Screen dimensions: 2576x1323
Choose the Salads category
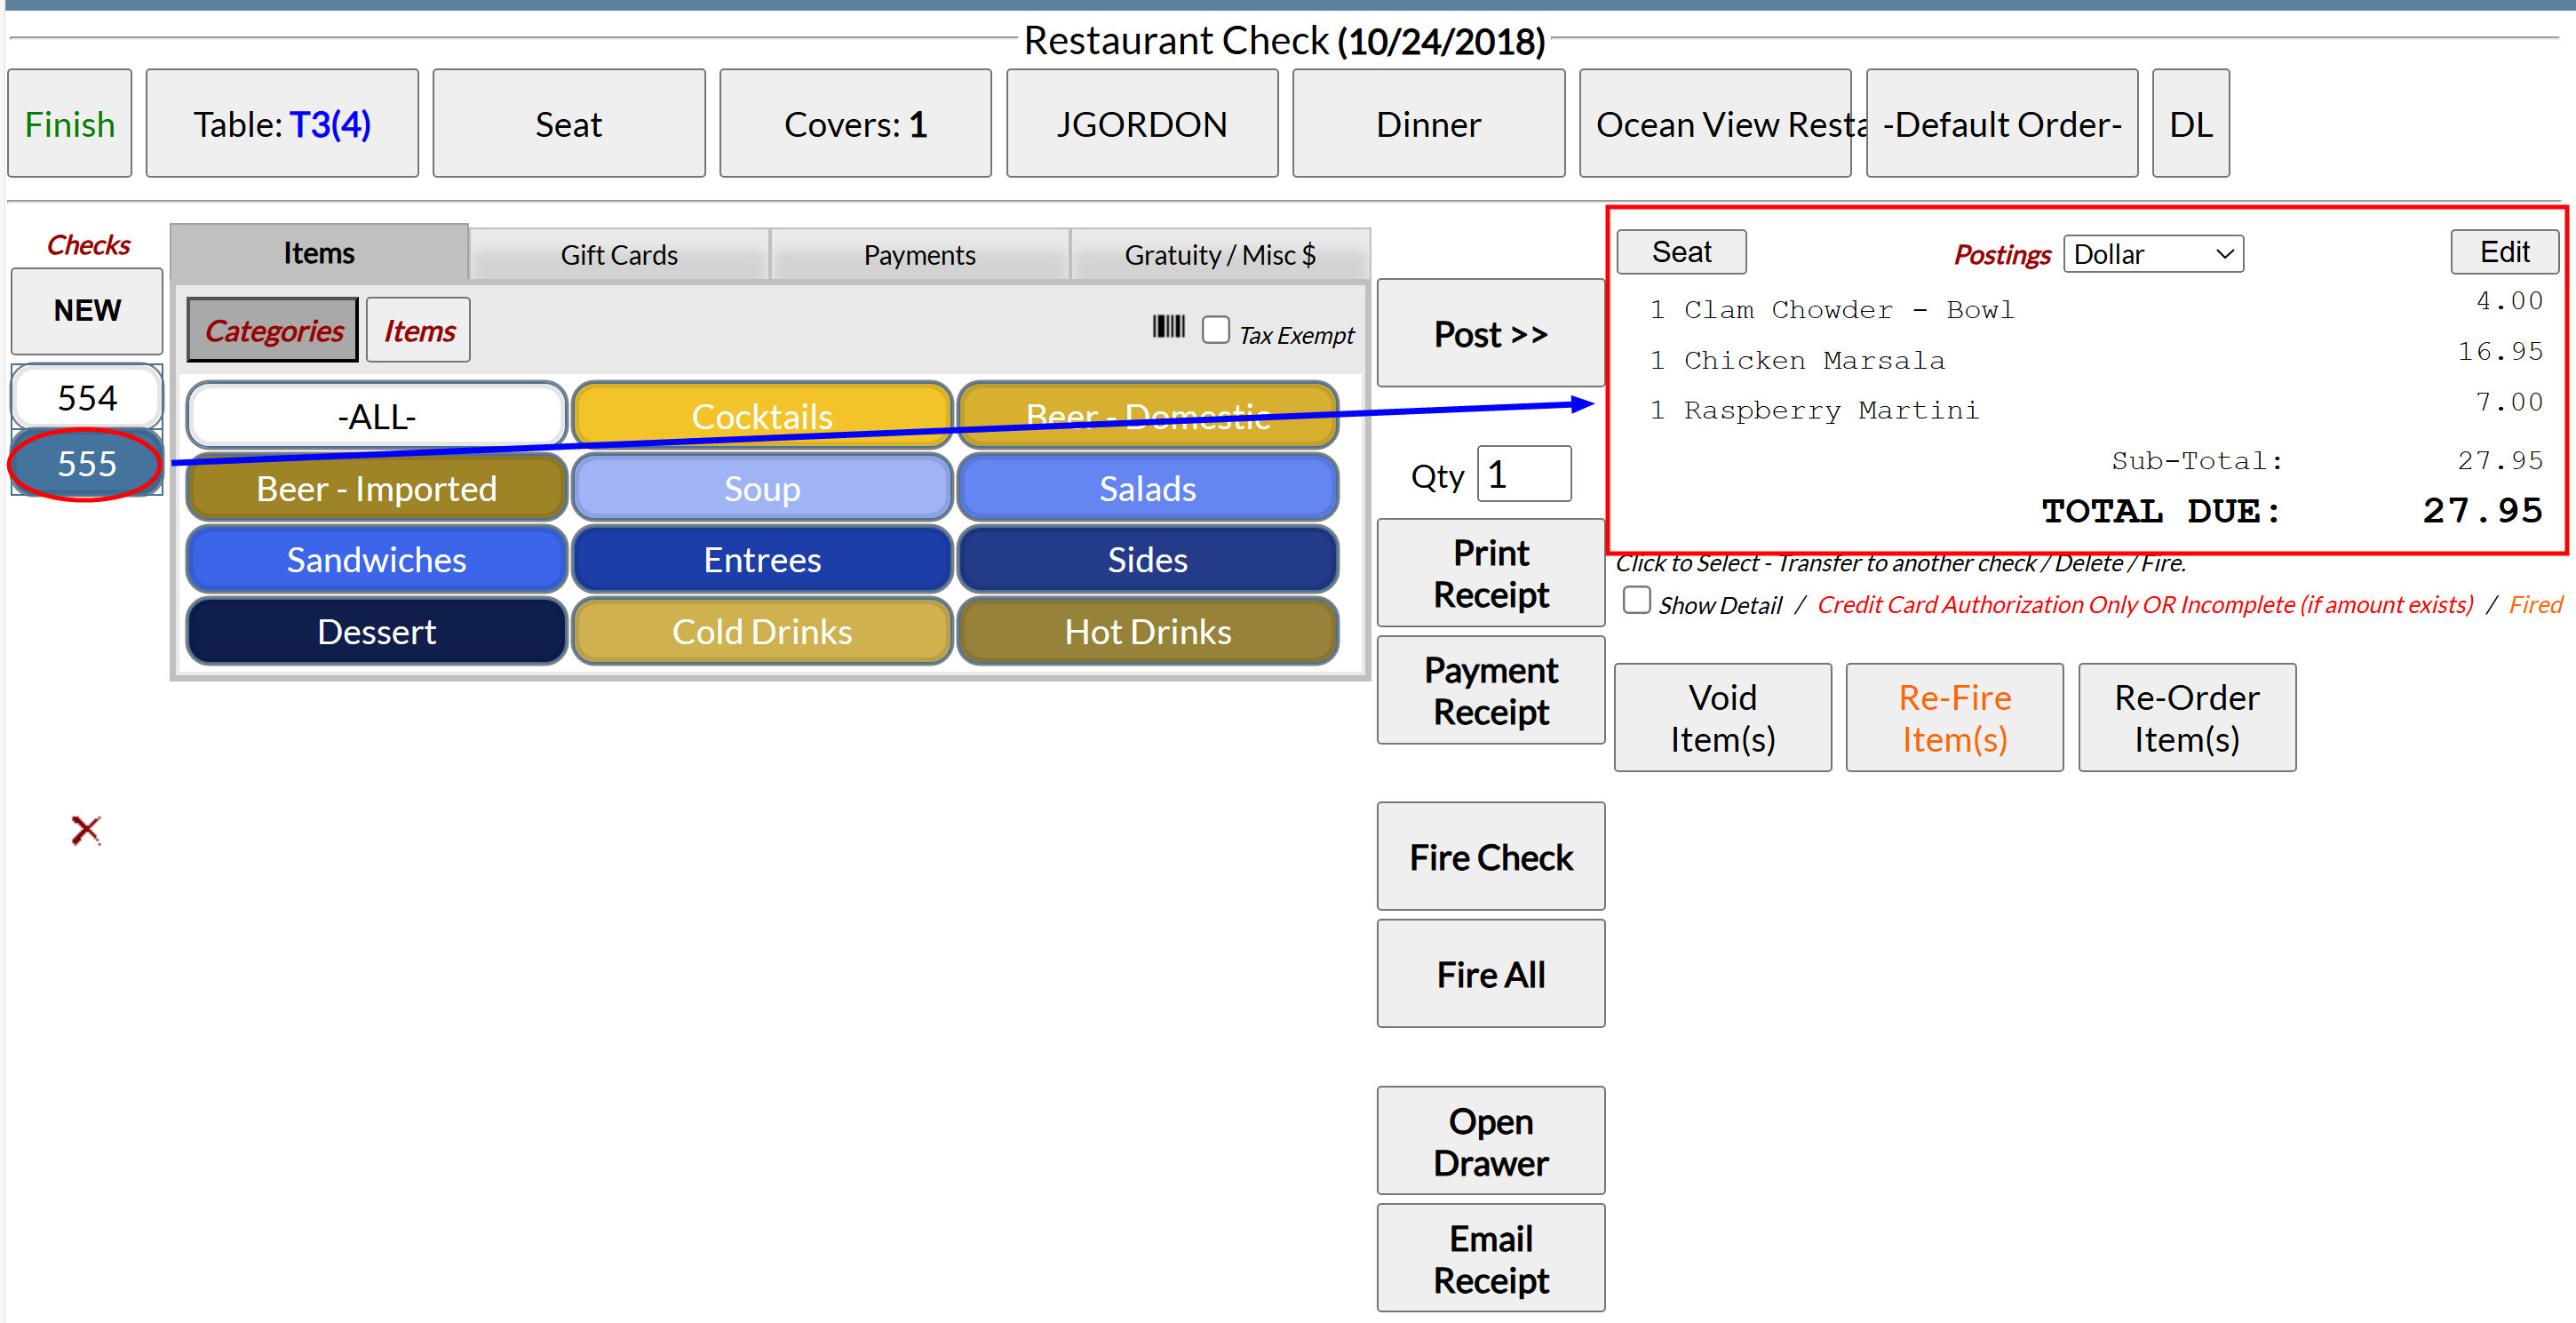pos(1148,488)
